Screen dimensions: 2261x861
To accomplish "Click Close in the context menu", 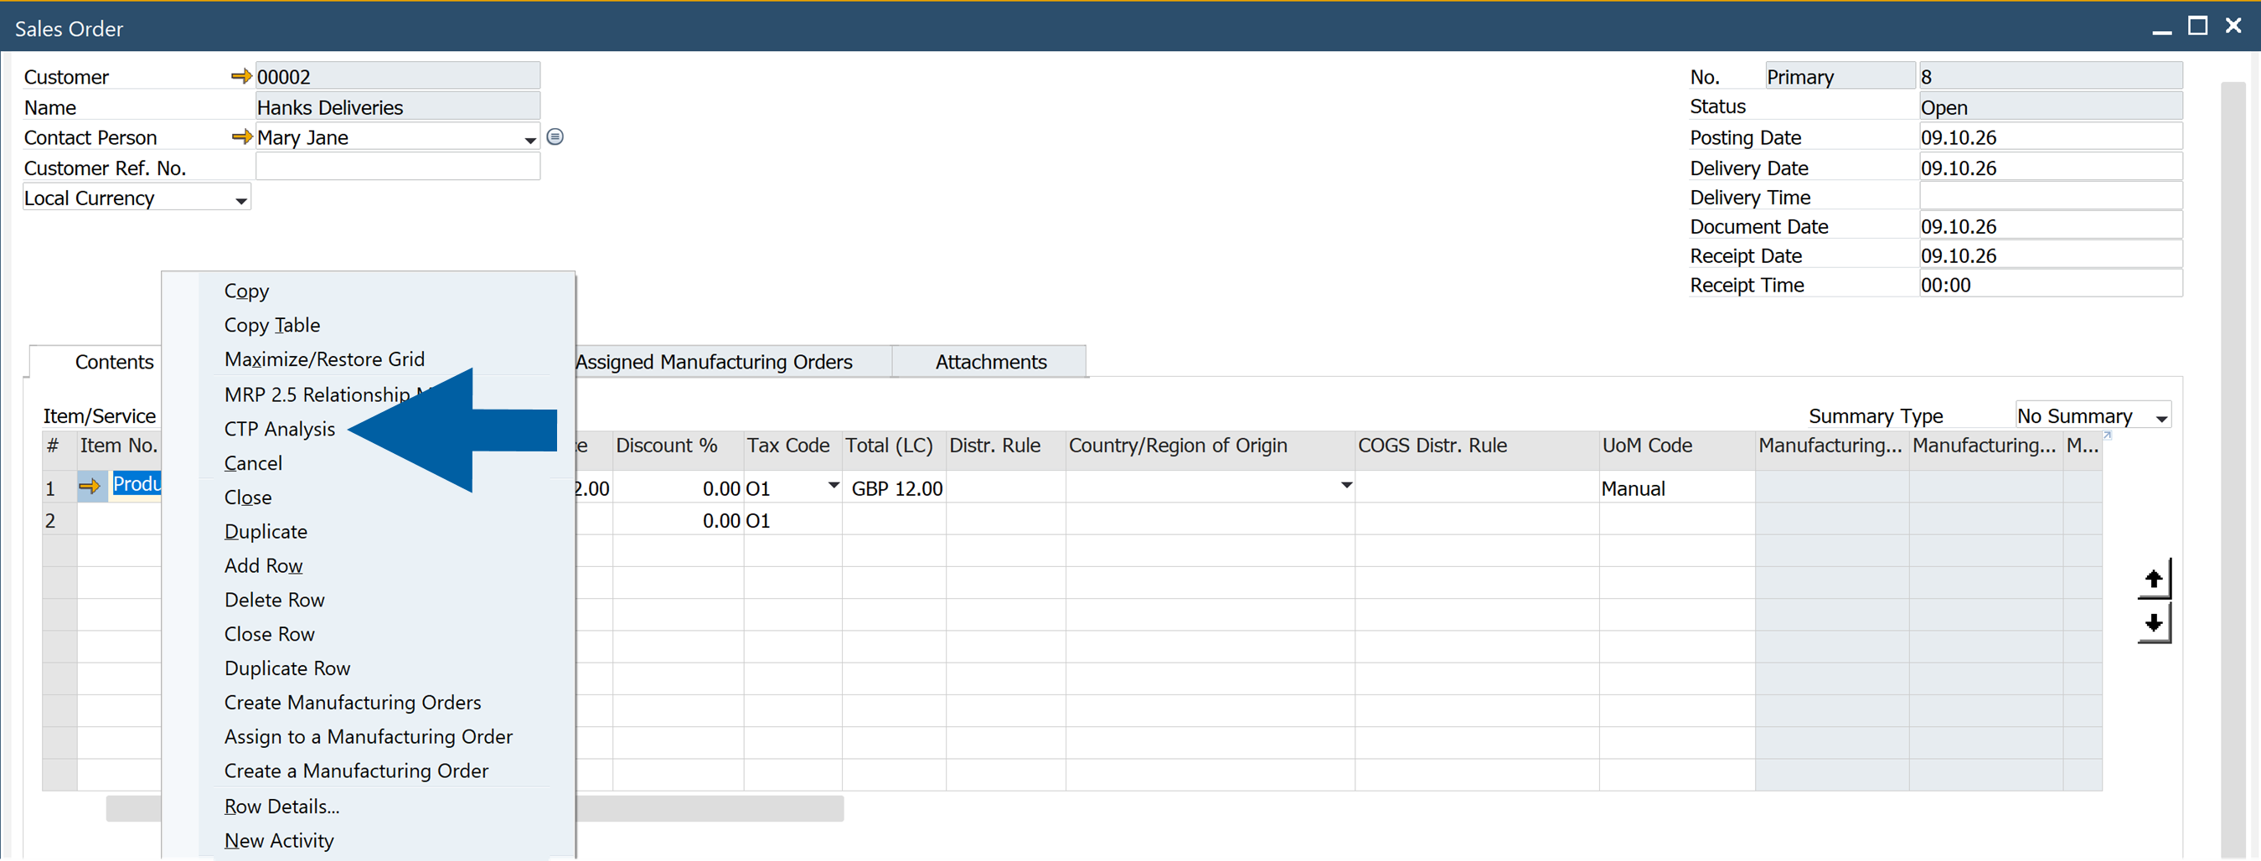I will pos(247,498).
